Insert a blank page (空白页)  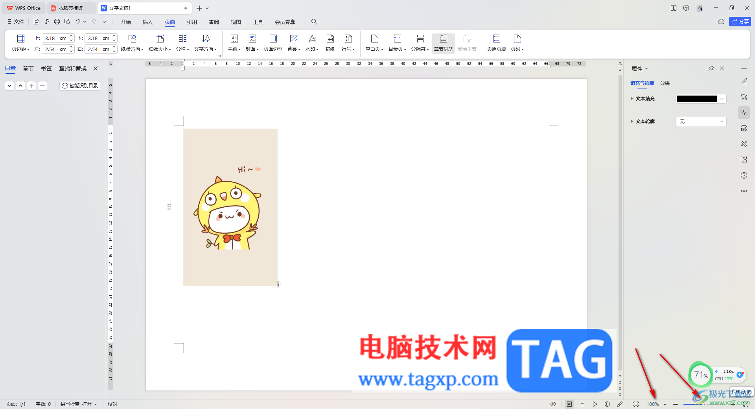374,43
